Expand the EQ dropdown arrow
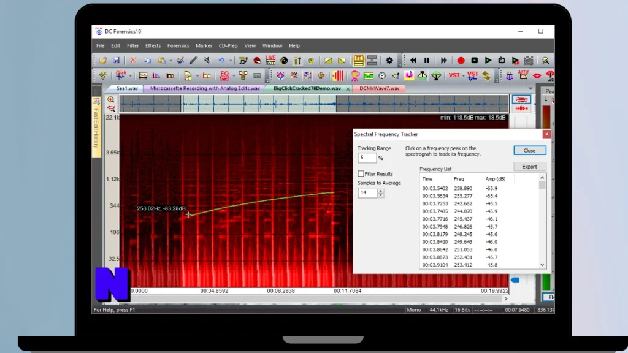 coord(234,75)
